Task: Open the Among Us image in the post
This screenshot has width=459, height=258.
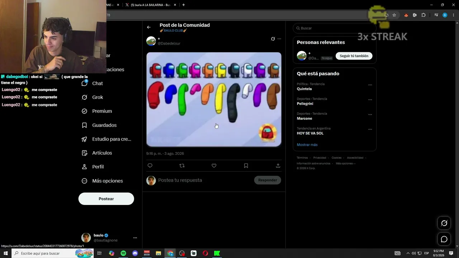Action: [x=214, y=100]
